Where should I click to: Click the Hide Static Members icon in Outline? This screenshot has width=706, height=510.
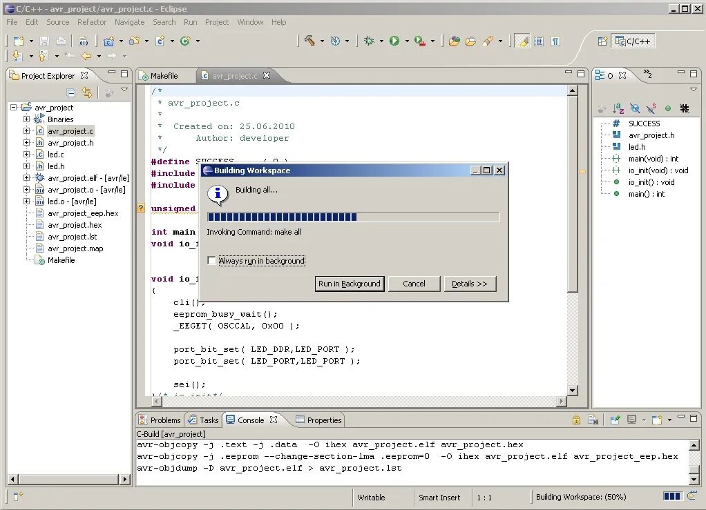[x=651, y=108]
